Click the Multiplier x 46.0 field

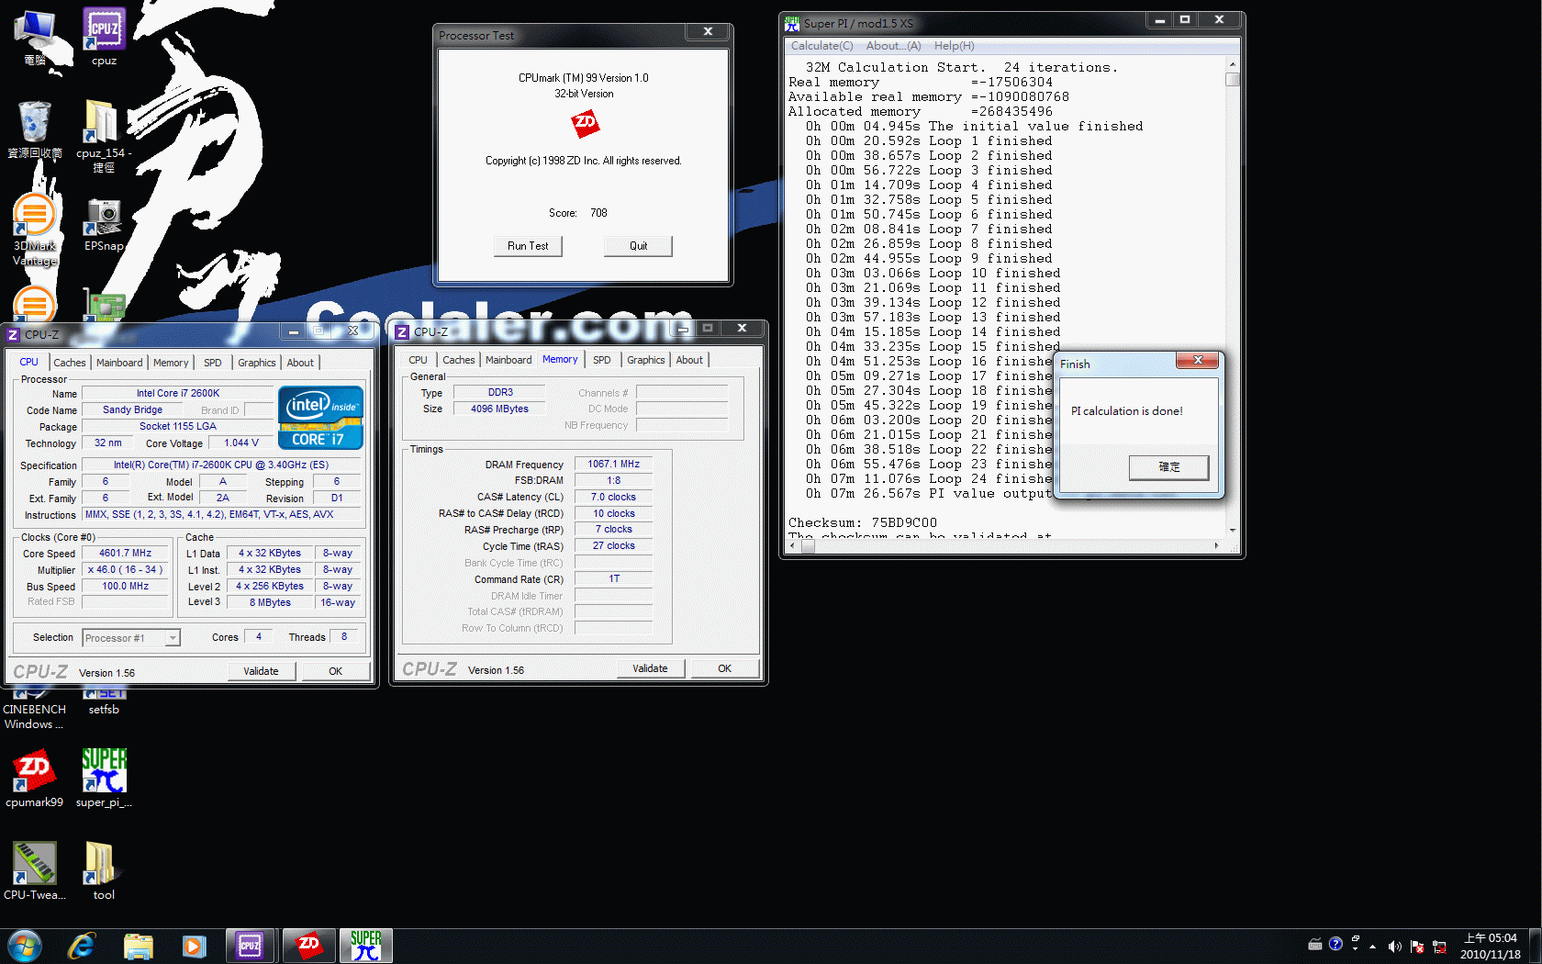click(x=126, y=570)
